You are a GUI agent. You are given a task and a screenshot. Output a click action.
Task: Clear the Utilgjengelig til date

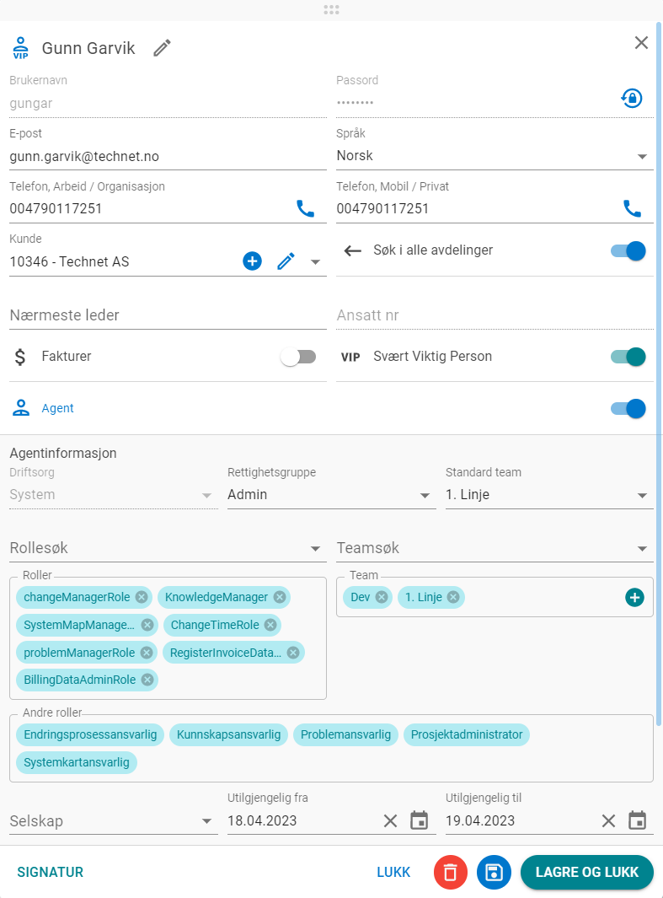pyautogui.click(x=608, y=820)
